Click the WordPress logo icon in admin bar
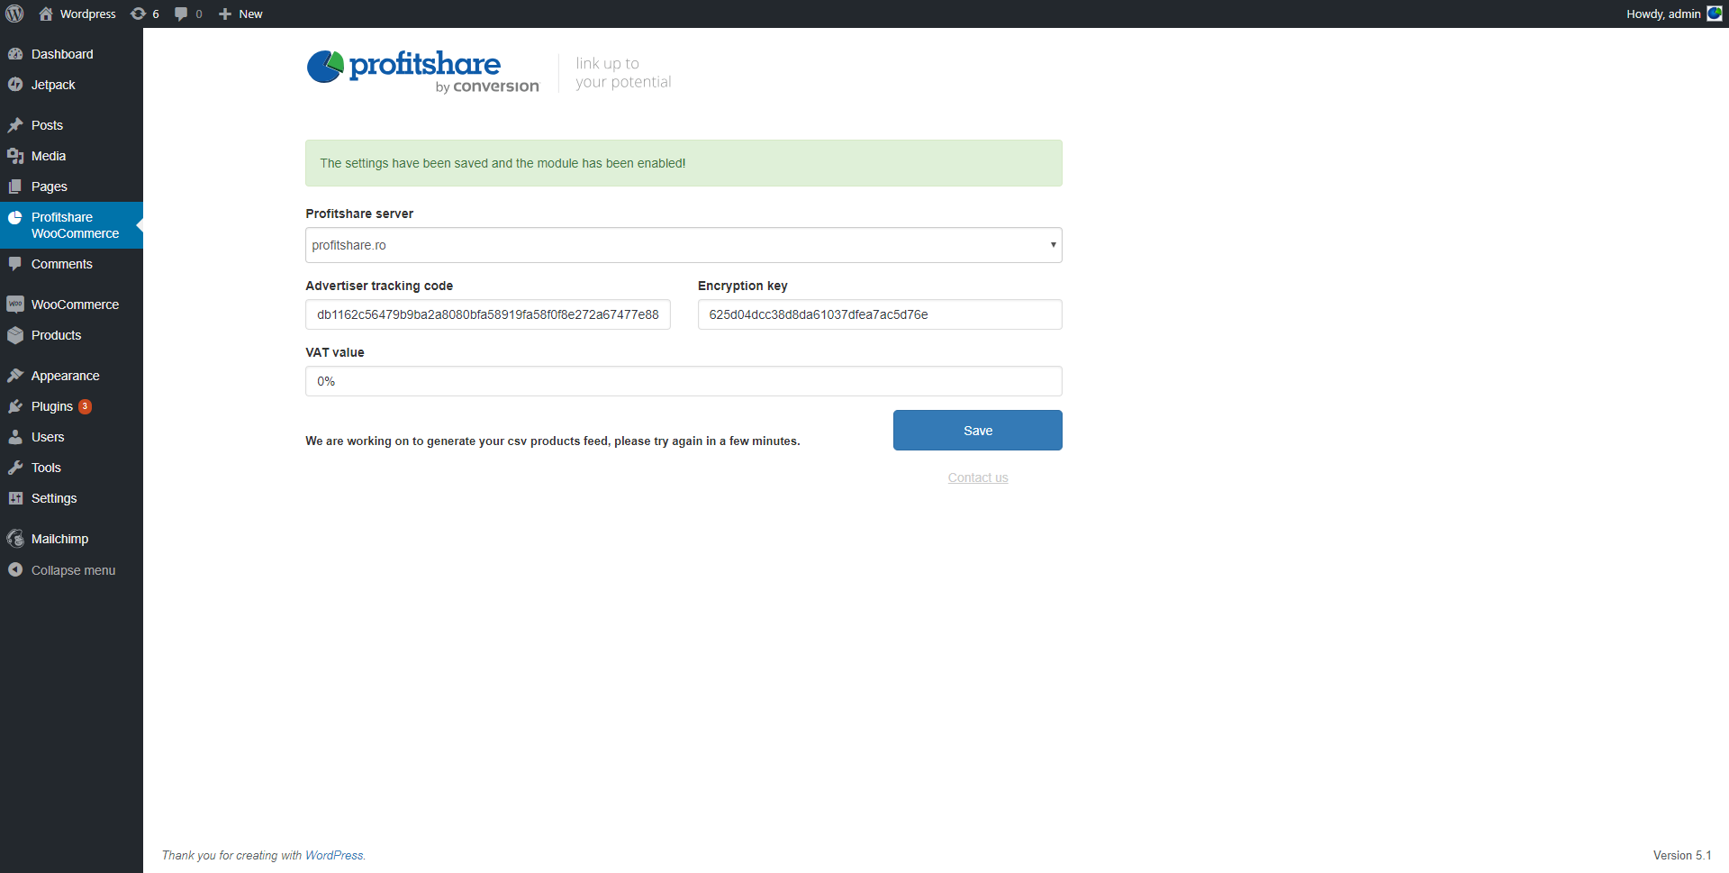 click(x=14, y=14)
